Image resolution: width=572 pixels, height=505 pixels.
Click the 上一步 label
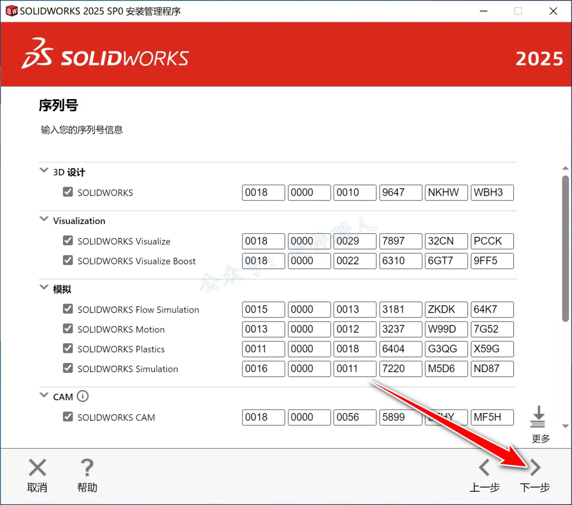(x=485, y=488)
